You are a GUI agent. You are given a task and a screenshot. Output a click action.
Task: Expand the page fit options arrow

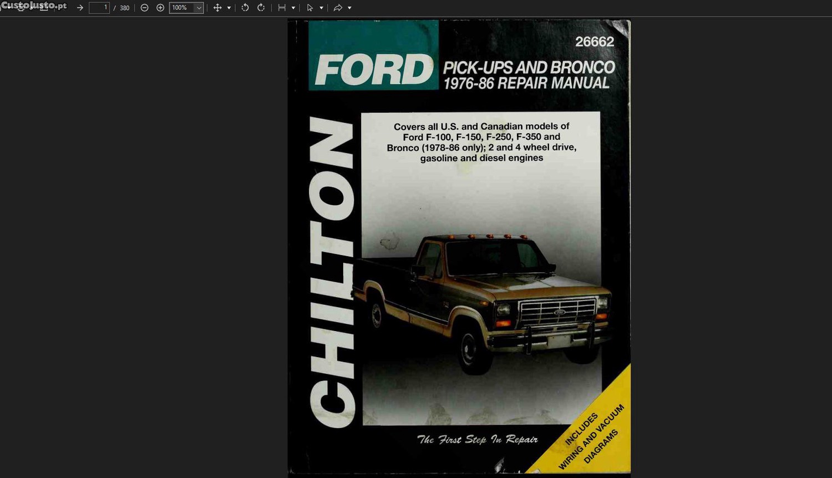click(x=293, y=8)
